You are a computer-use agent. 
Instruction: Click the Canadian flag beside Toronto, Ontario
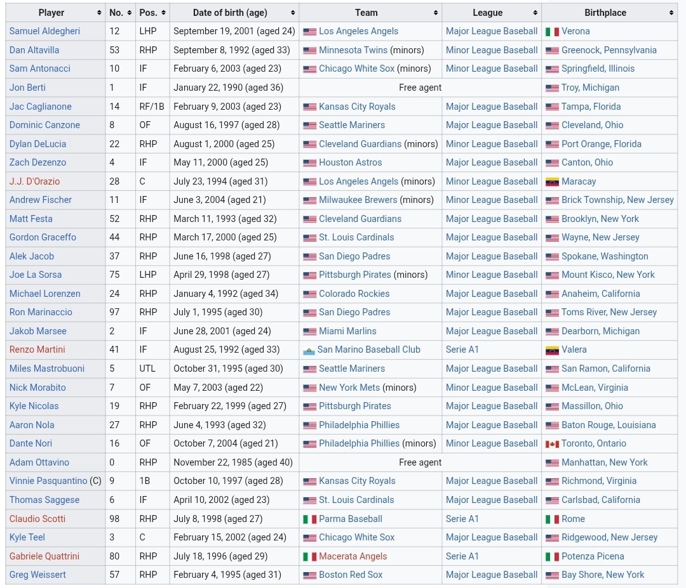(552, 444)
